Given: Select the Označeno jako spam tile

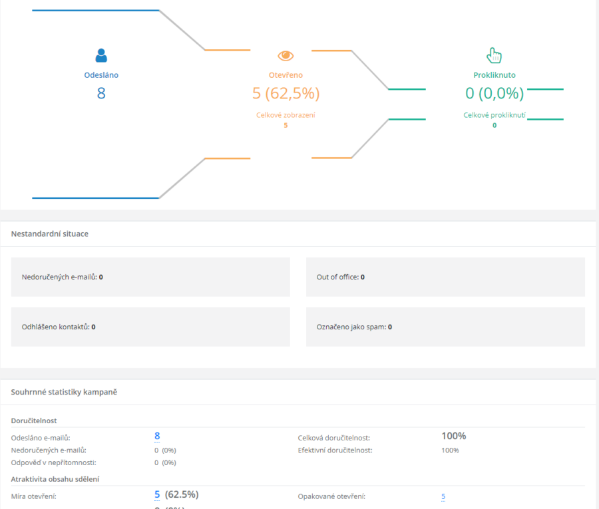Looking at the screenshot, I should pos(445,327).
